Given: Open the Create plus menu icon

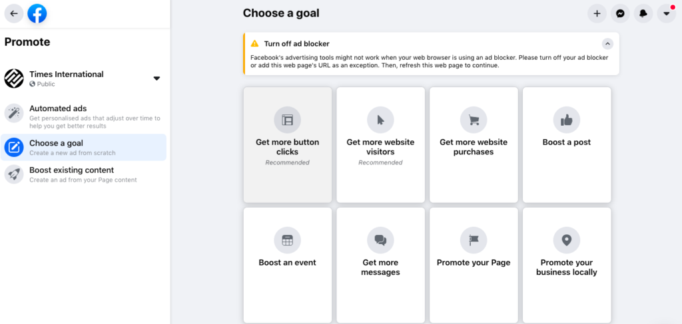Looking at the screenshot, I should (597, 13).
